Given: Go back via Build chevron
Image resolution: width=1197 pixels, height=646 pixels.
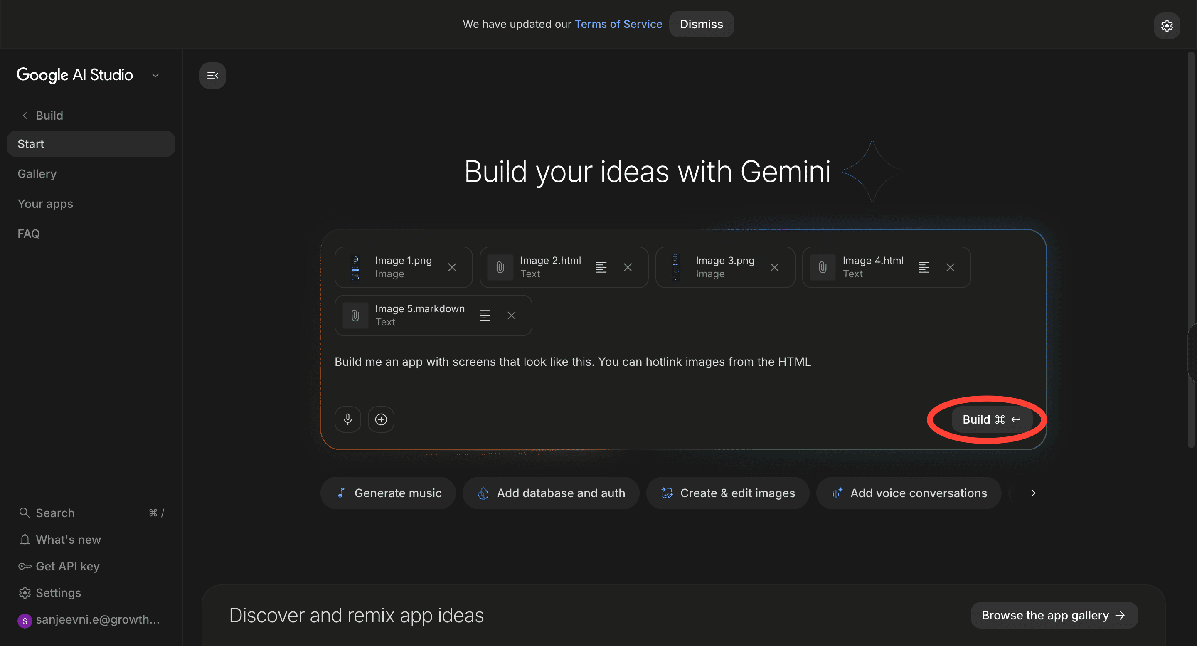Looking at the screenshot, I should 25,115.
